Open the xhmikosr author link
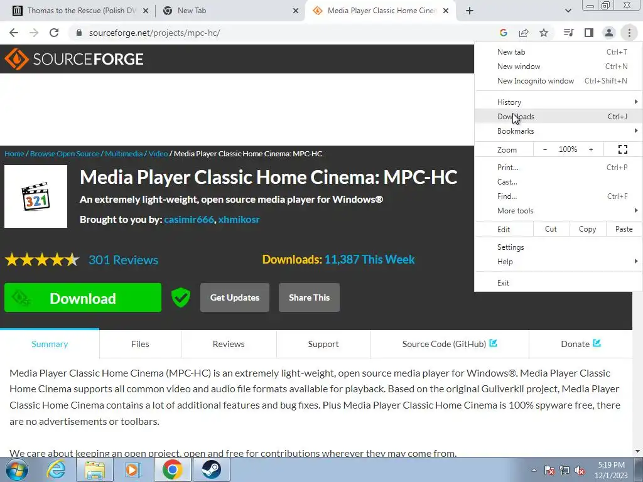 point(239,219)
